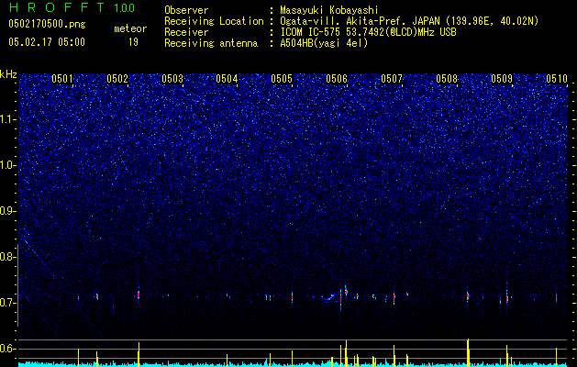577x367 pixels.
Task: Click the 0506 time marker
Action: pyautogui.click(x=337, y=79)
